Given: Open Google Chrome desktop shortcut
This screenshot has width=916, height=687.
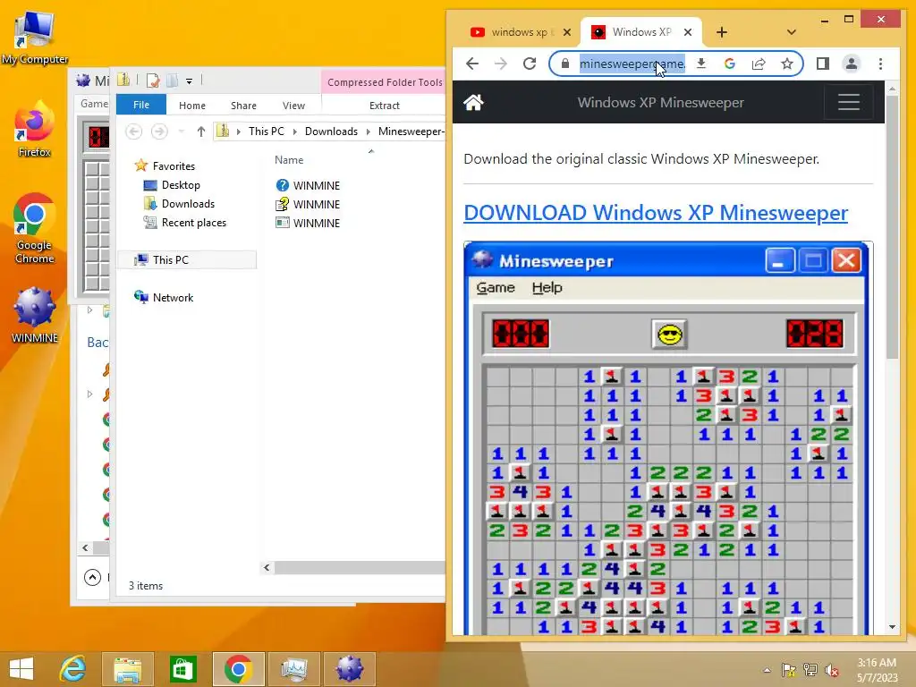Looking at the screenshot, I should (34, 228).
